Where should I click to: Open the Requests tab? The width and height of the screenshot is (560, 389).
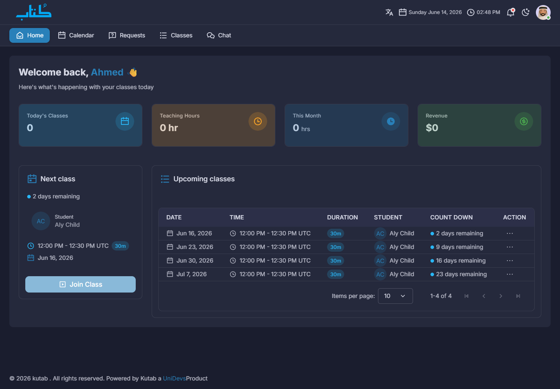127,35
